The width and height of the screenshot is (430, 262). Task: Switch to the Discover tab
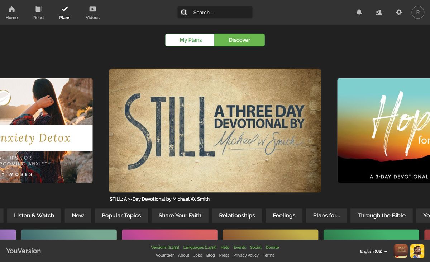(x=239, y=40)
